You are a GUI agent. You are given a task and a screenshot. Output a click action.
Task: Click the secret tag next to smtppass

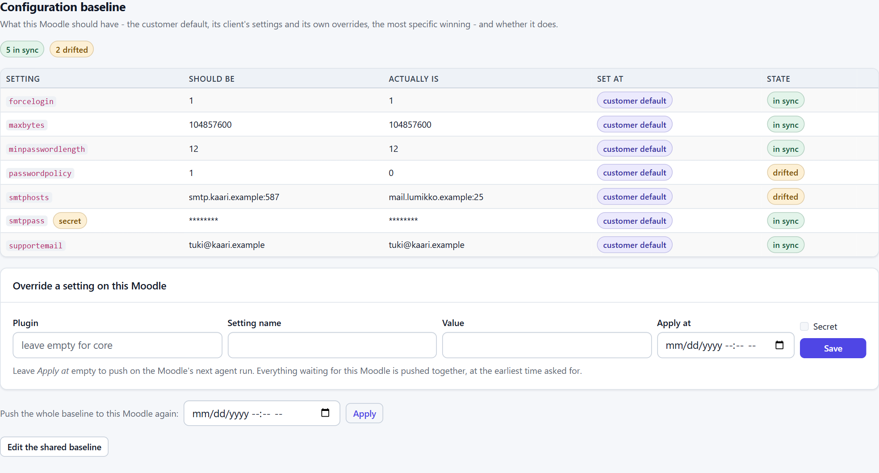(70, 221)
